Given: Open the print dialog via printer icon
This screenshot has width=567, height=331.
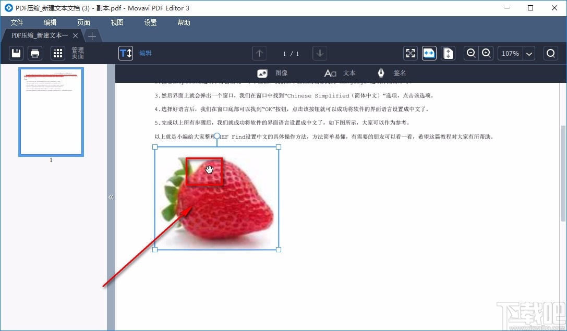Looking at the screenshot, I should click(x=35, y=53).
